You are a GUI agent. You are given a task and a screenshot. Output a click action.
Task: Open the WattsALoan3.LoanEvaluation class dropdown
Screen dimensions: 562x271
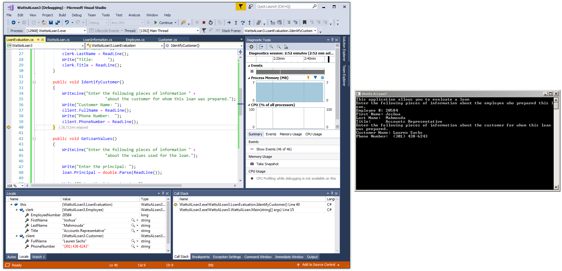click(x=125, y=46)
